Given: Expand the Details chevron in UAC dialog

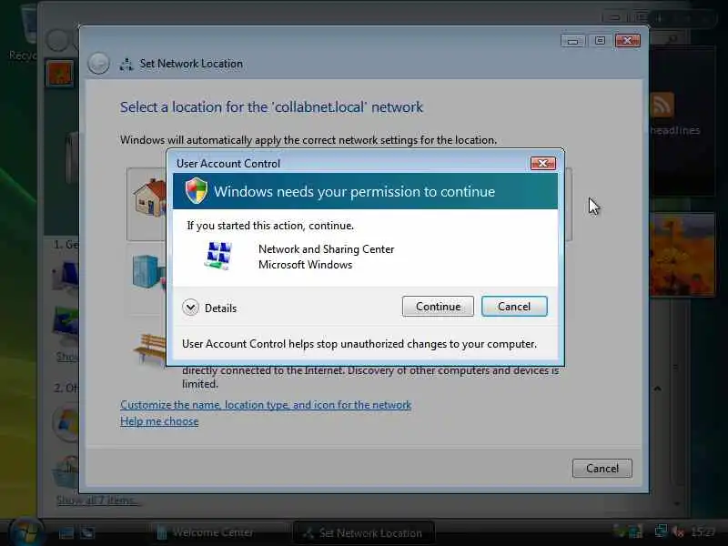Looking at the screenshot, I should click(x=190, y=308).
